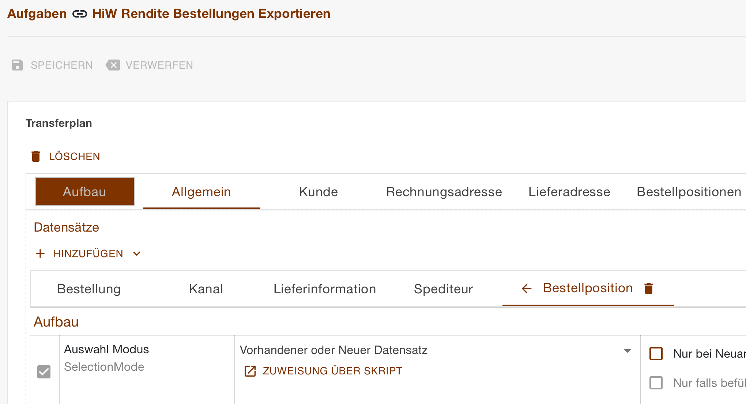Uncheck the Auswahl Modus row checkbox

[44, 371]
